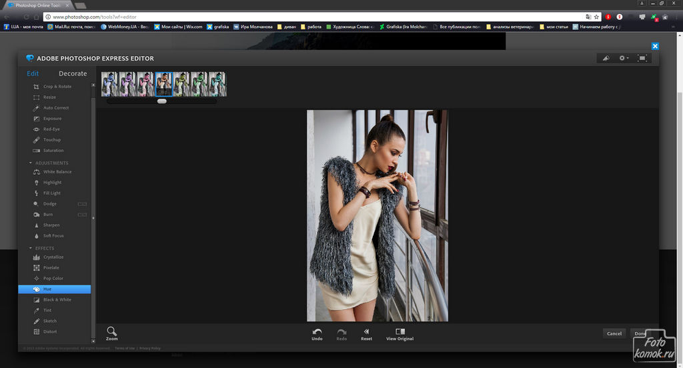The width and height of the screenshot is (683, 368).
Task: Click the Burn brush size indicator
Action: click(x=82, y=214)
